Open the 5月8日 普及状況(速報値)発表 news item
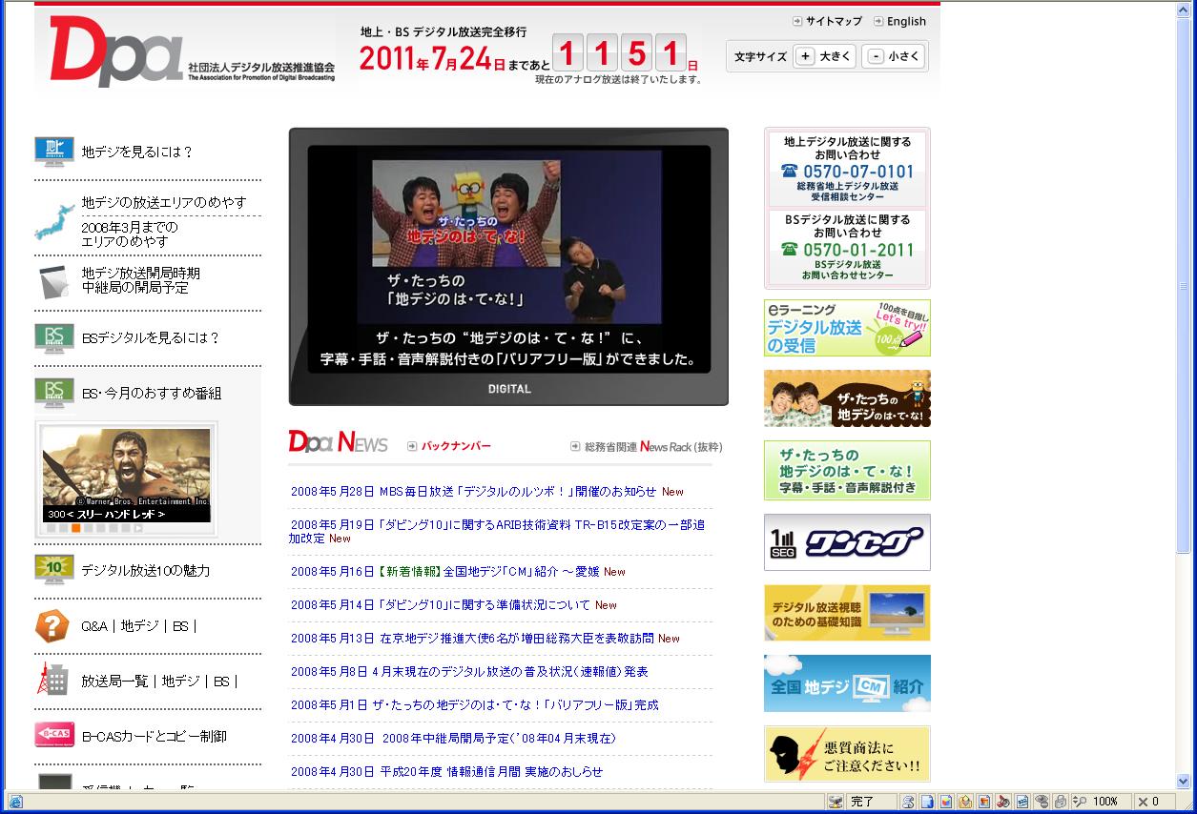Screen dimensions: 1197x814 pos(469,672)
